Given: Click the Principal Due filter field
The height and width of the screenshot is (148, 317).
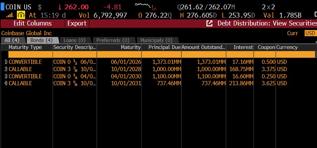Looking at the screenshot, I should coord(161,54).
